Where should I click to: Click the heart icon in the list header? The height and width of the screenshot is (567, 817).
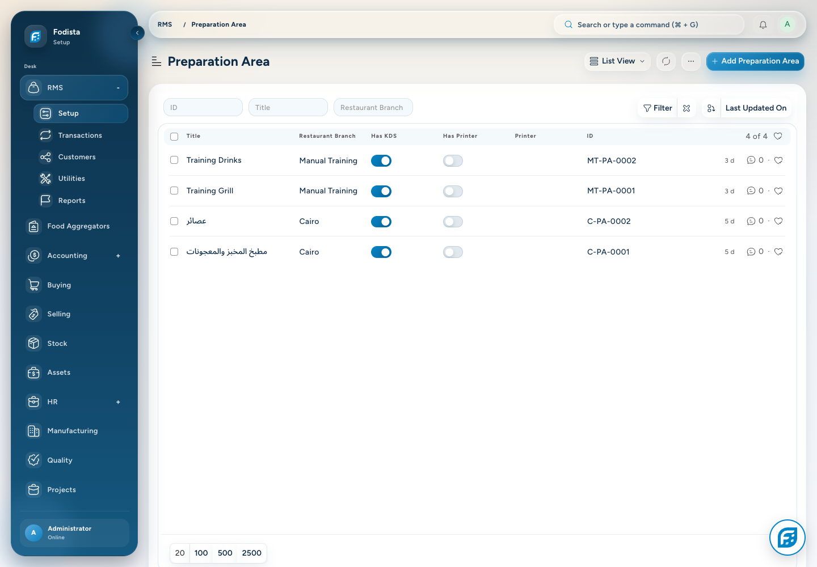pos(778,136)
